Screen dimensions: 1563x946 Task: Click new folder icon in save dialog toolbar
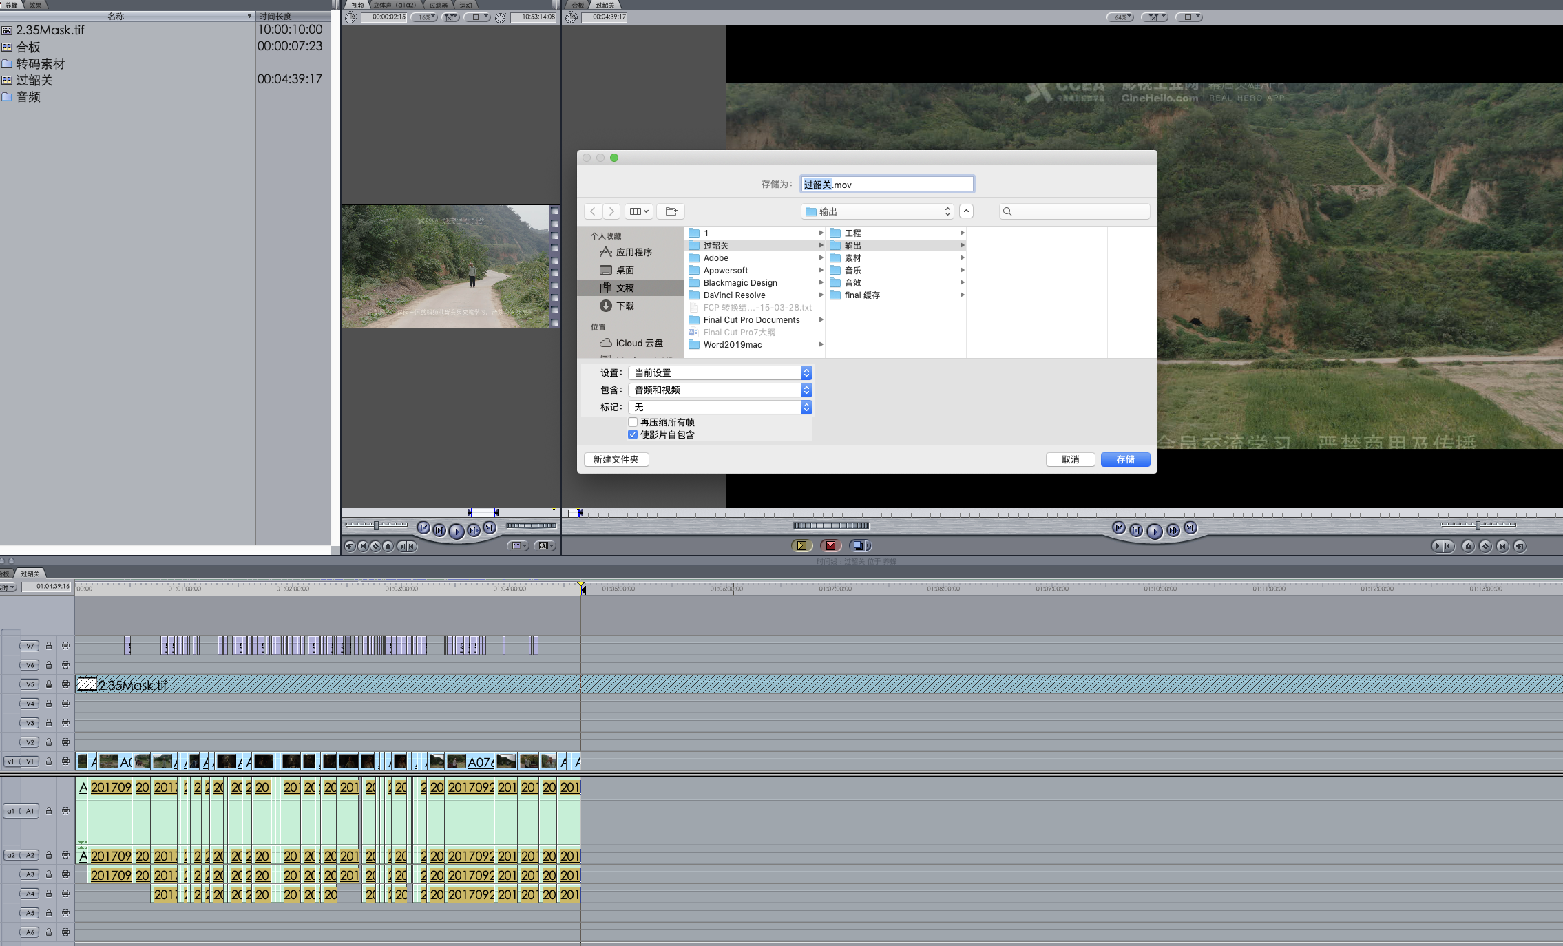(671, 211)
